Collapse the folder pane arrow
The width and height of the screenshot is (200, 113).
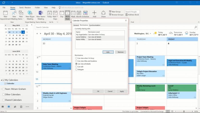(32, 25)
